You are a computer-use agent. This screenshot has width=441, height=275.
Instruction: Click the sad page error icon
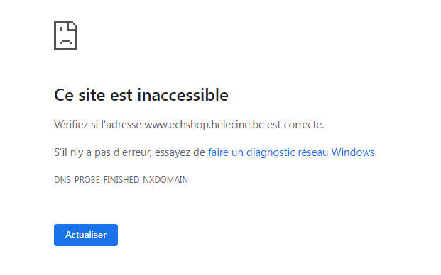65,35
